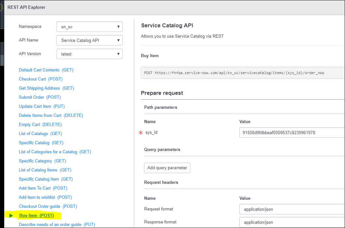Expand the API Name dropdown
345x228 pixels.
pyautogui.click(x=89, y=41)
